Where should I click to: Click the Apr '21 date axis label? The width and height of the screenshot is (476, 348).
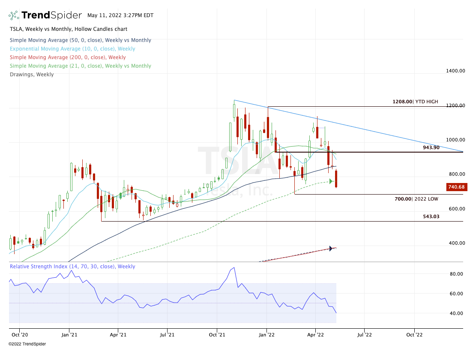118,335
